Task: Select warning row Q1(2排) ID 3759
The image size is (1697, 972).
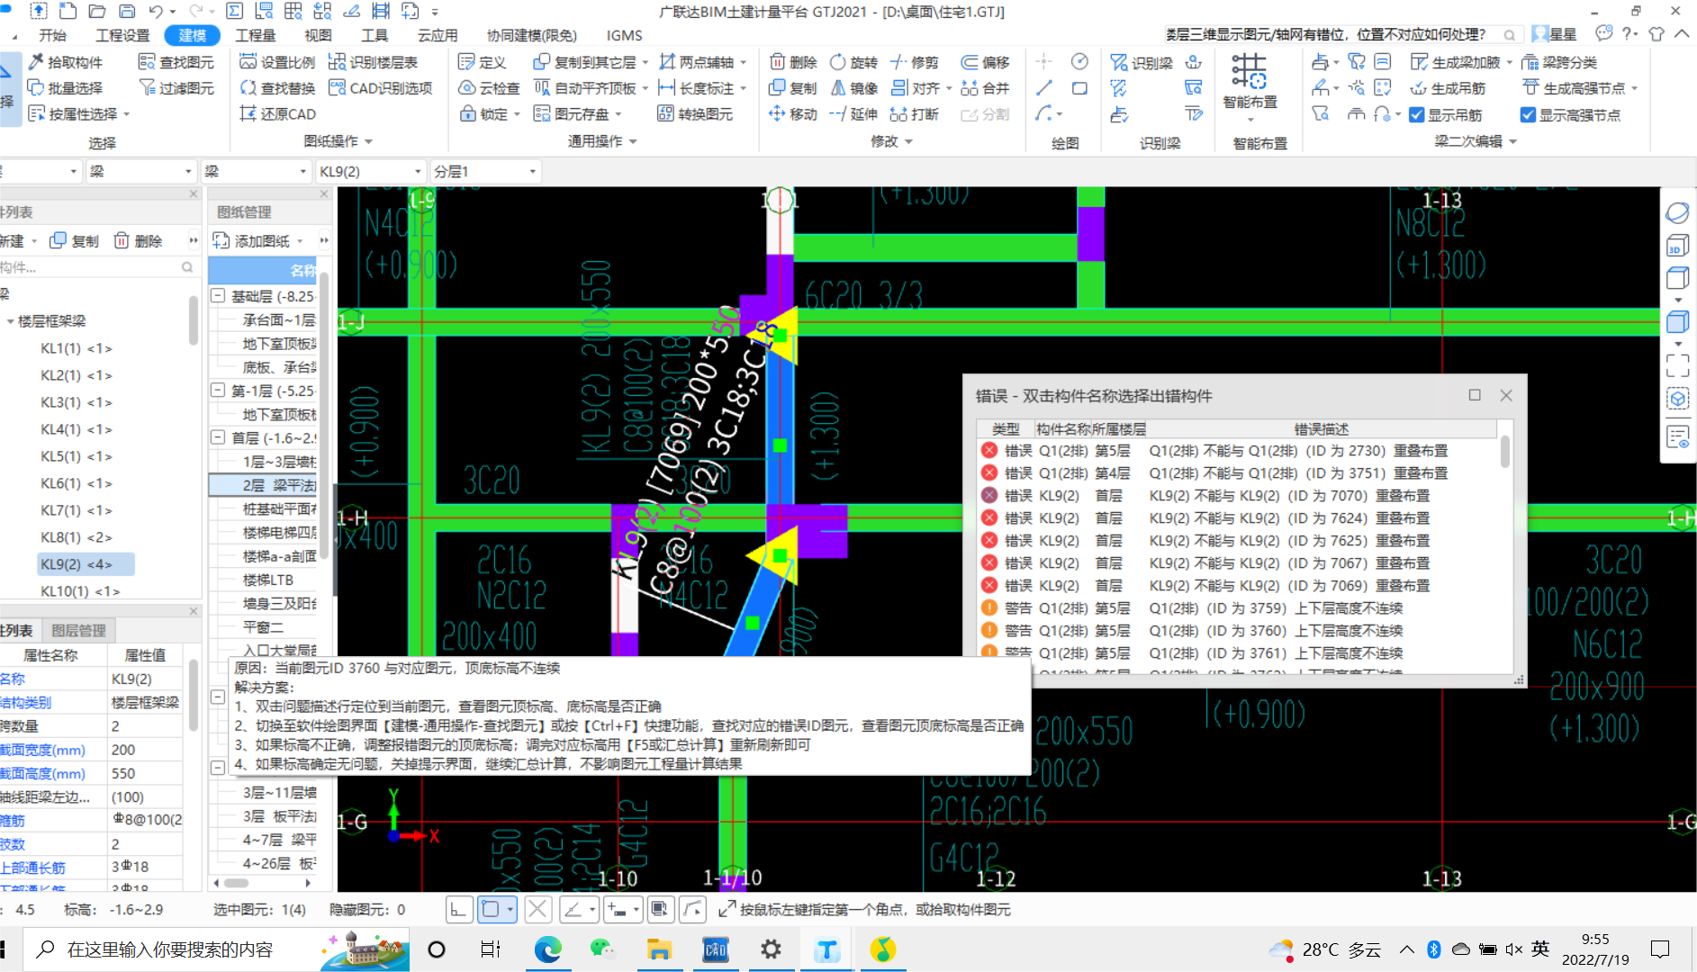Action: pyautogui.click(x=1238, y=608)
